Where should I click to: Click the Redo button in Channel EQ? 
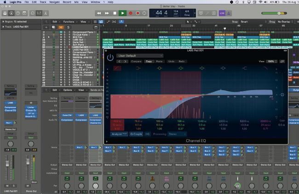pos(182,61)
